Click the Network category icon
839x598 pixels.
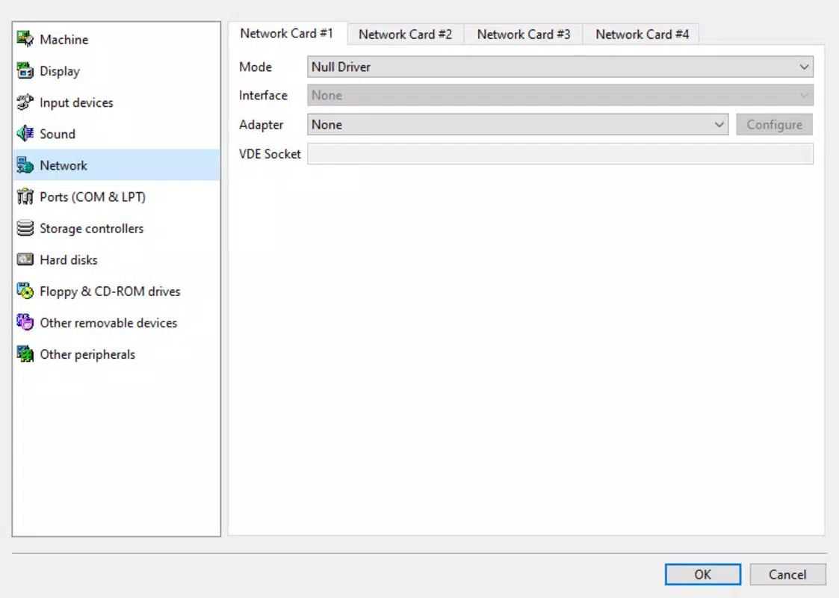pos(25,165)
